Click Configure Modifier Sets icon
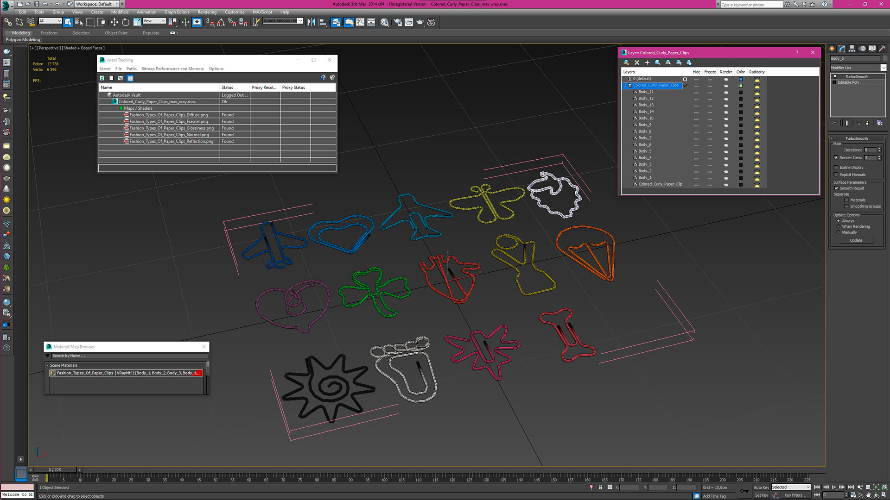890x500 pixels. (879, 123)
